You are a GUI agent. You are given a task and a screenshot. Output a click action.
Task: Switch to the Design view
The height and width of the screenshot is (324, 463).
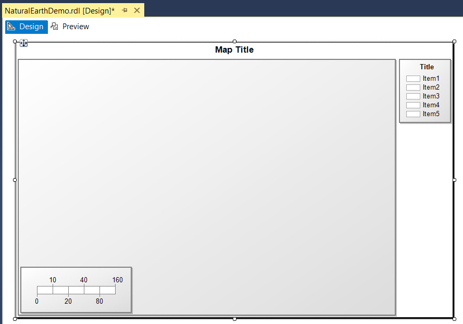26,27
